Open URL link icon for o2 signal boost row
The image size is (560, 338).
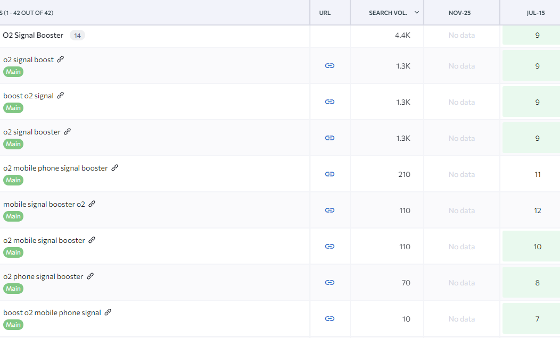tap(330, 65)
